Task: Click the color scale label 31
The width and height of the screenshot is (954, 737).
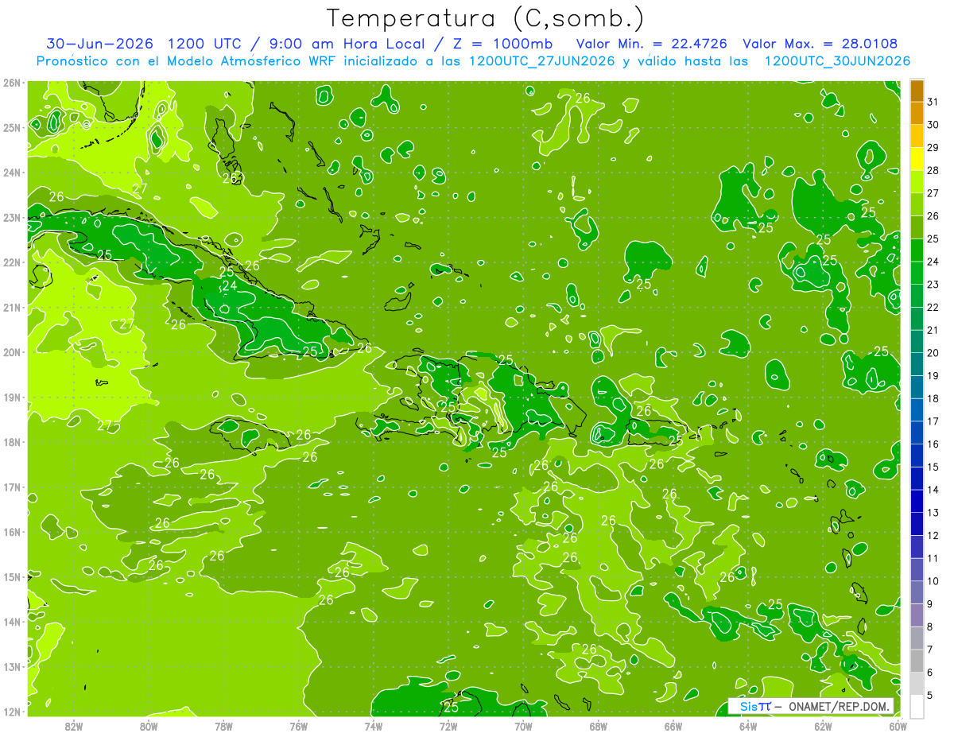Action: [x=933, y=102]
